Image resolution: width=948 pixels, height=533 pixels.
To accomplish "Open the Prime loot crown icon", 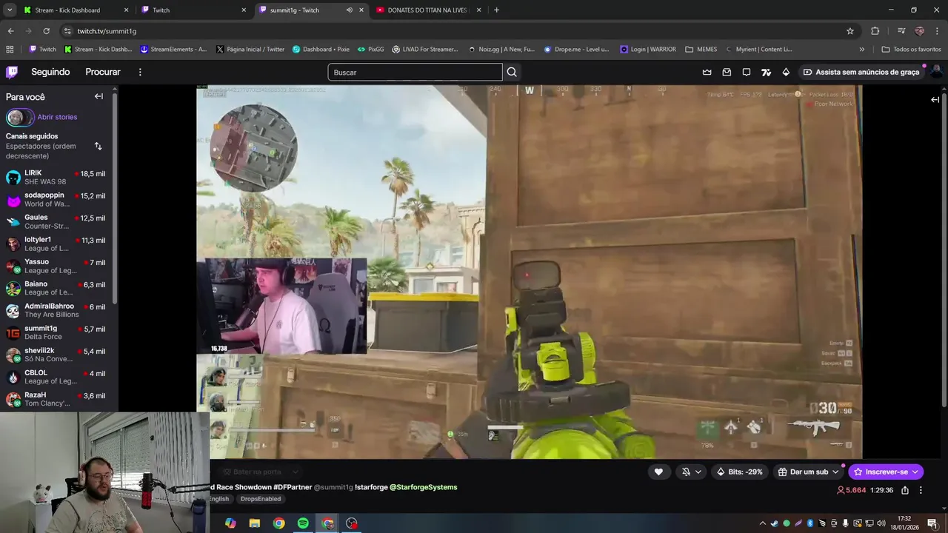I will coord(707,72).
